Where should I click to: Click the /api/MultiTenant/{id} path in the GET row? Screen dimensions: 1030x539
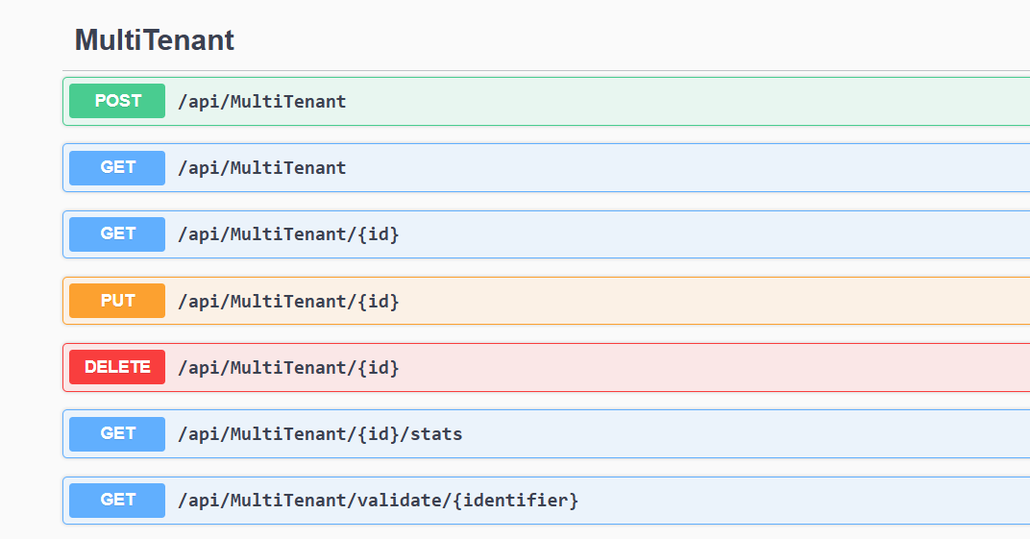(x=288, y=233)
